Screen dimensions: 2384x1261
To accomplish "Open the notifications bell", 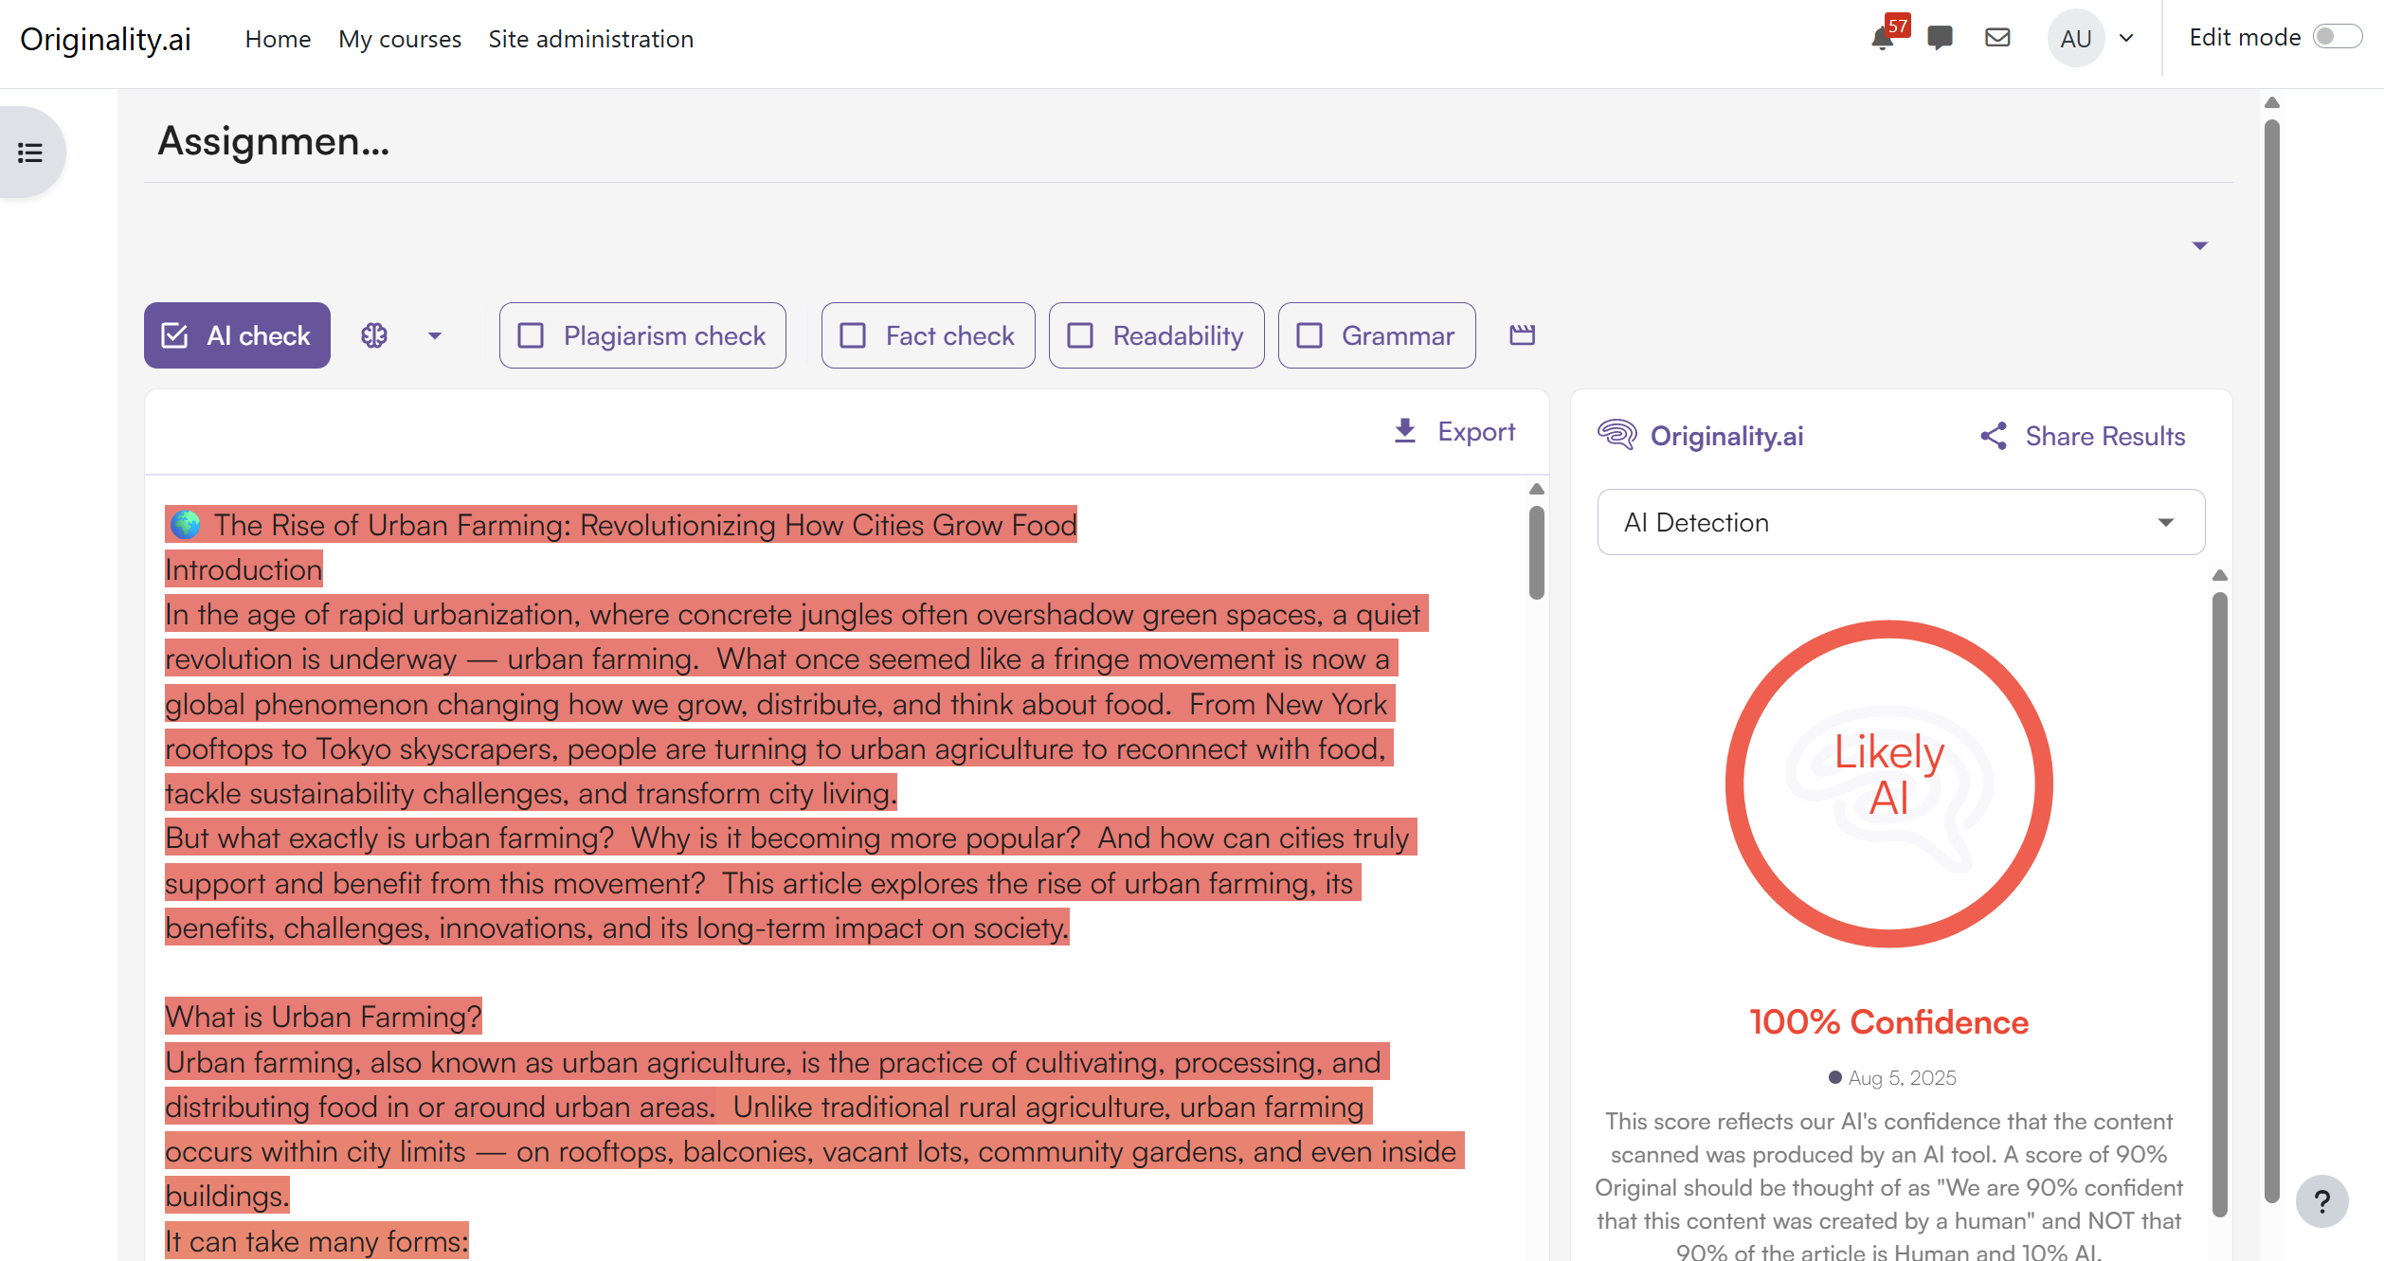I will click(1882, 39).
